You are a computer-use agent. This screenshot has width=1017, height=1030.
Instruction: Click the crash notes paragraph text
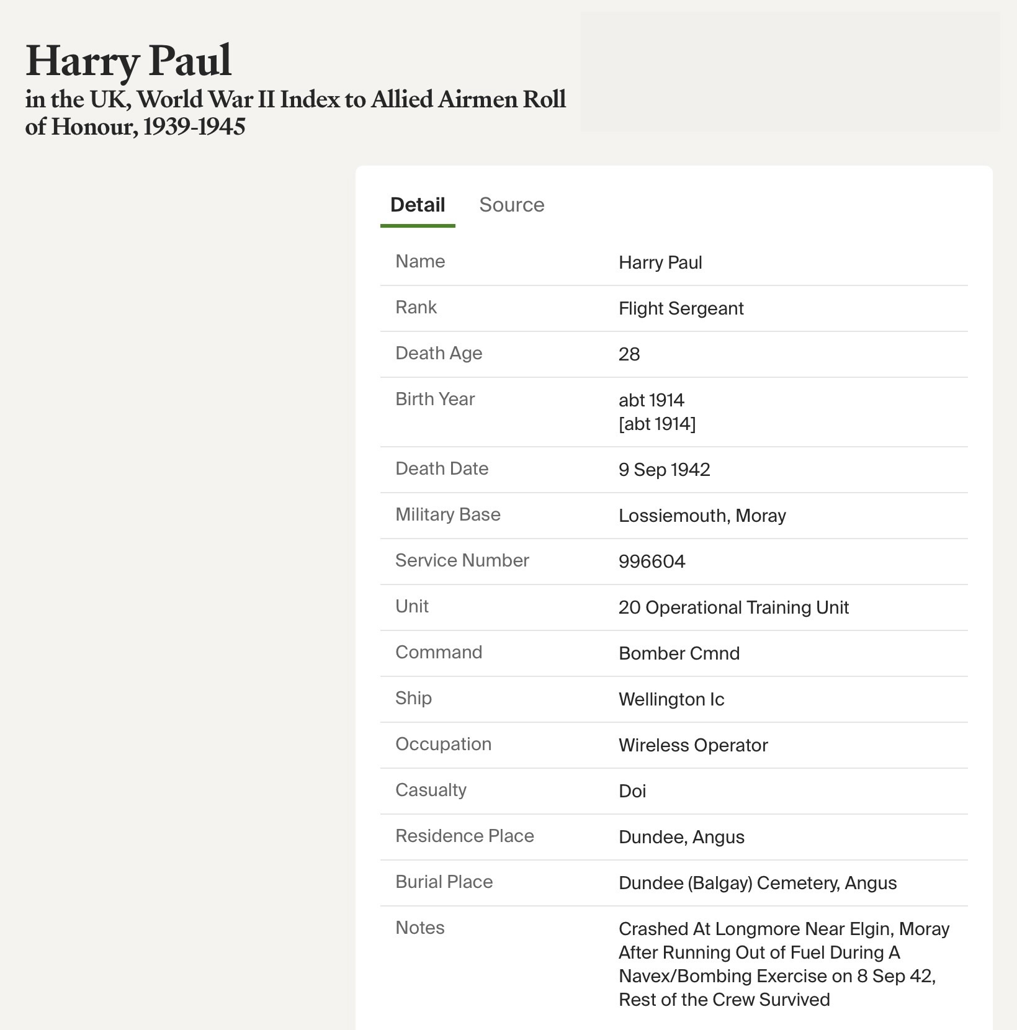pos(783,964)
